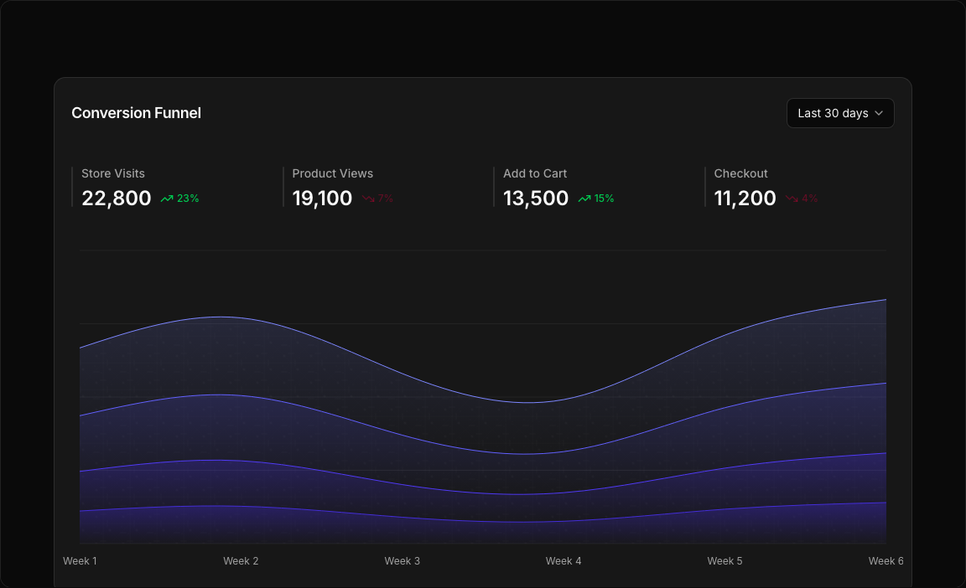Click the Week 6 axis label

coord(885,560)
